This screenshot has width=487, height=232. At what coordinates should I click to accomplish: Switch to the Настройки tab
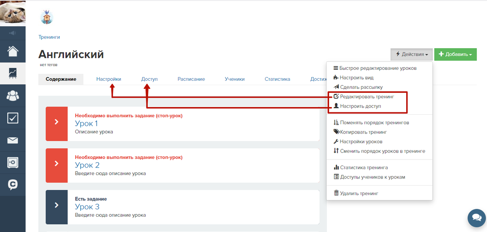(x=108, y=79)
